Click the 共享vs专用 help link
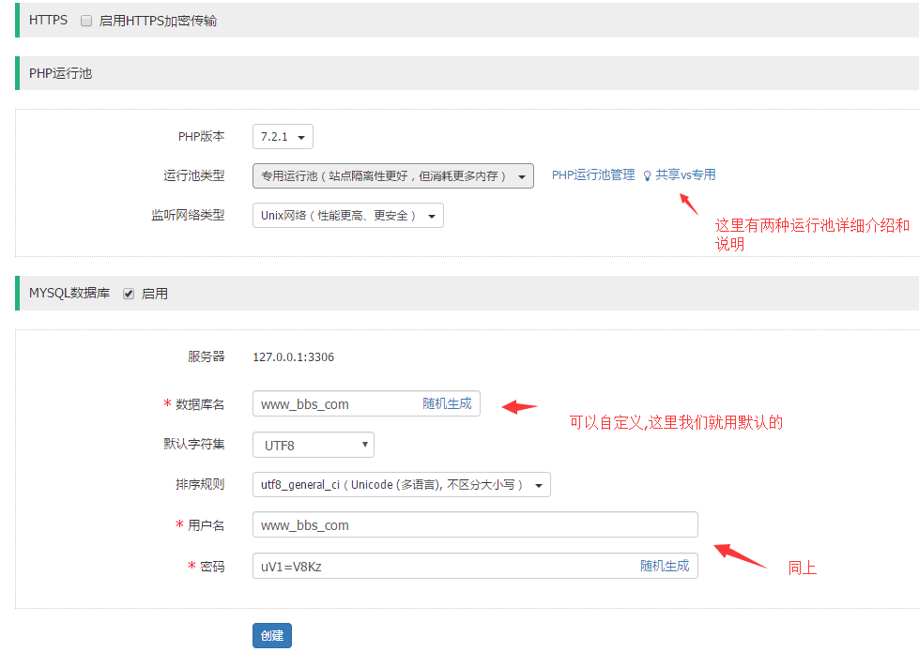 (x=685, y=175)
